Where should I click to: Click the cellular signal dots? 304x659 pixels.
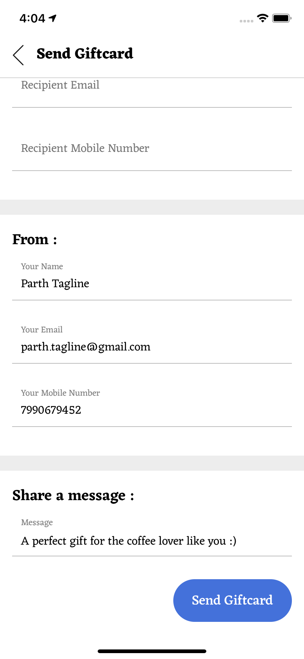pyautogui.click(x=246, y=21)
